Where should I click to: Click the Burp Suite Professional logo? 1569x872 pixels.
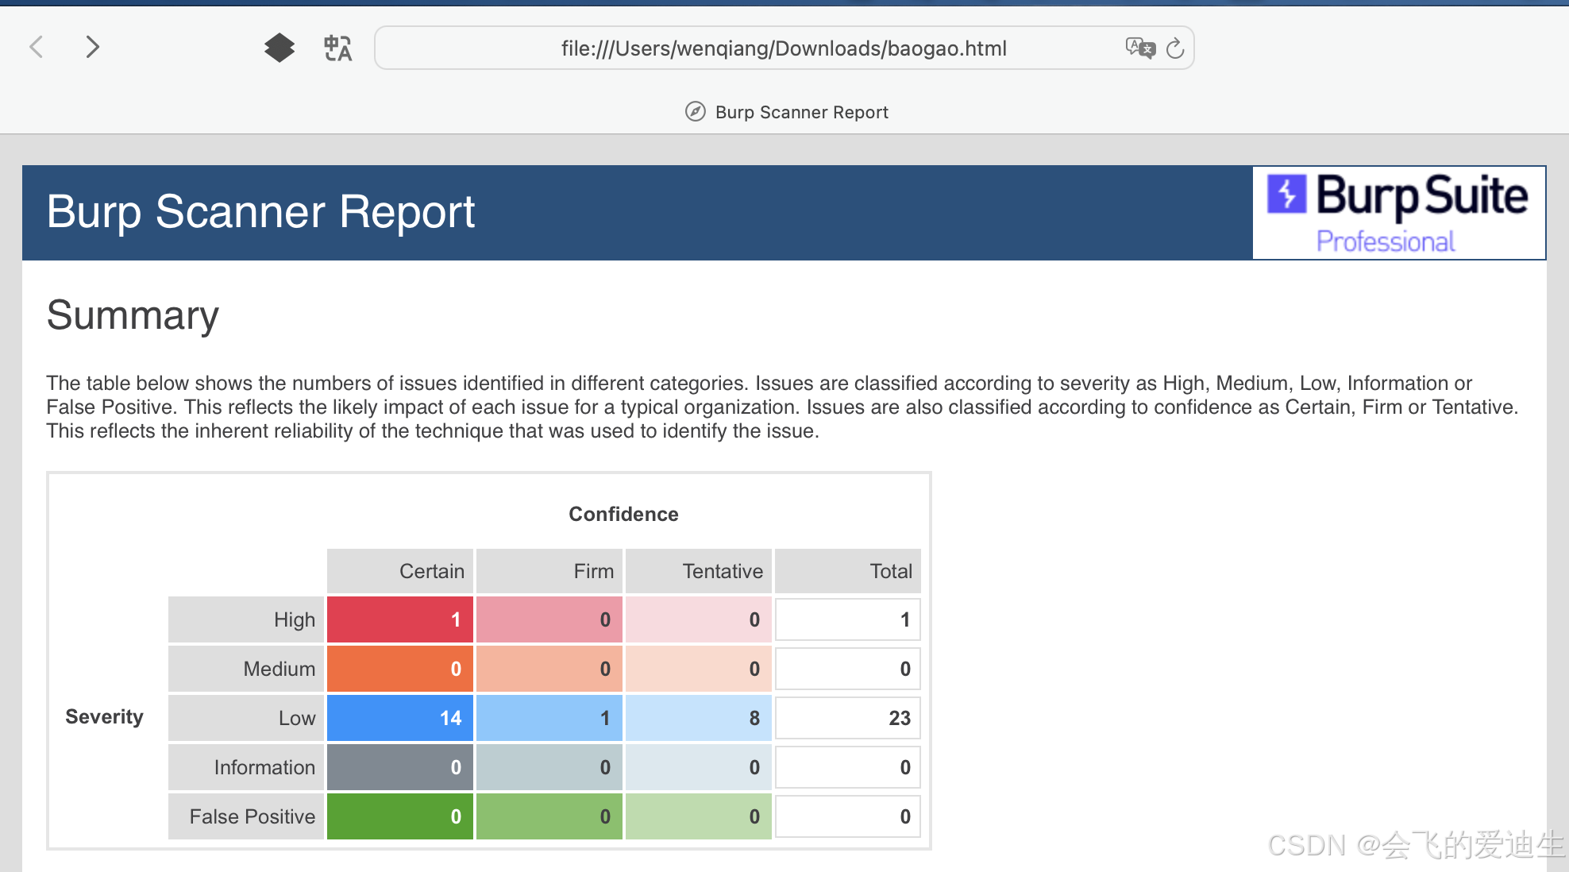click(1398, 213)
